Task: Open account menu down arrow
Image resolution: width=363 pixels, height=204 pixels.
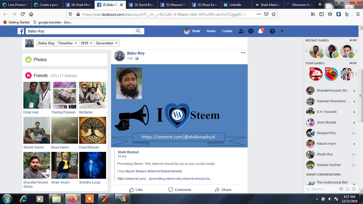Action: (x=282, y=31)
